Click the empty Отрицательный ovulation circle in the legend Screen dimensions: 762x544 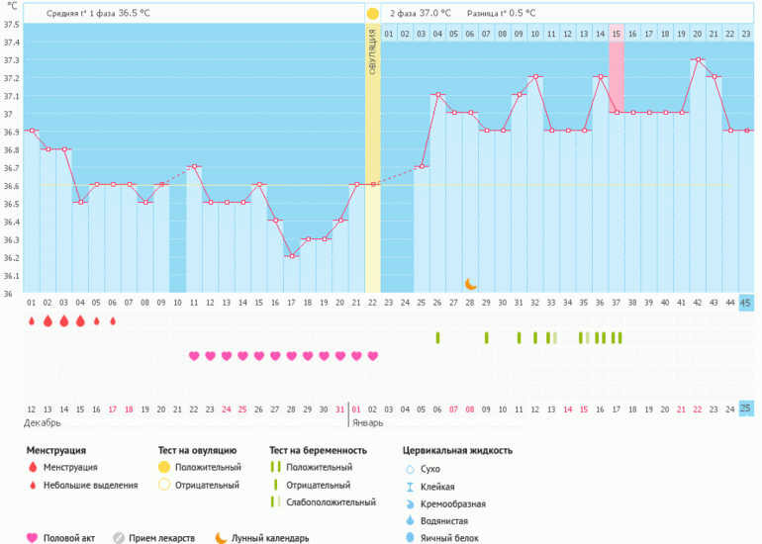tap(164, 485)
